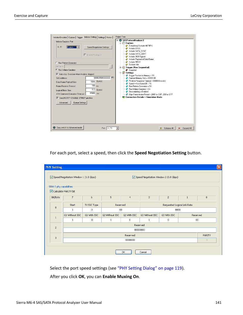The image size is (243, 315).
Task: Click the Speed Negotiation Settings button
Action: click(x=98, y=47)
